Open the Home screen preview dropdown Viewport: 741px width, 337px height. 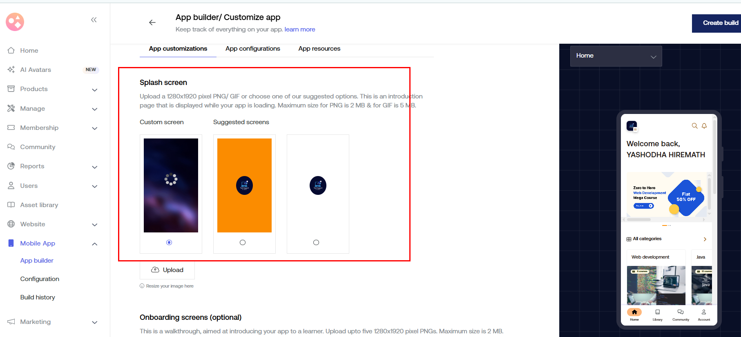[616, 56]
